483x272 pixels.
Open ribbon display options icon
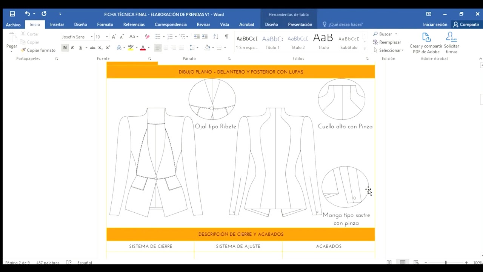point(429,14)
